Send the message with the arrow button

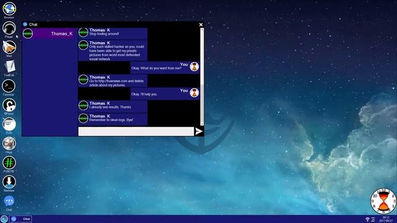(198, 131)
